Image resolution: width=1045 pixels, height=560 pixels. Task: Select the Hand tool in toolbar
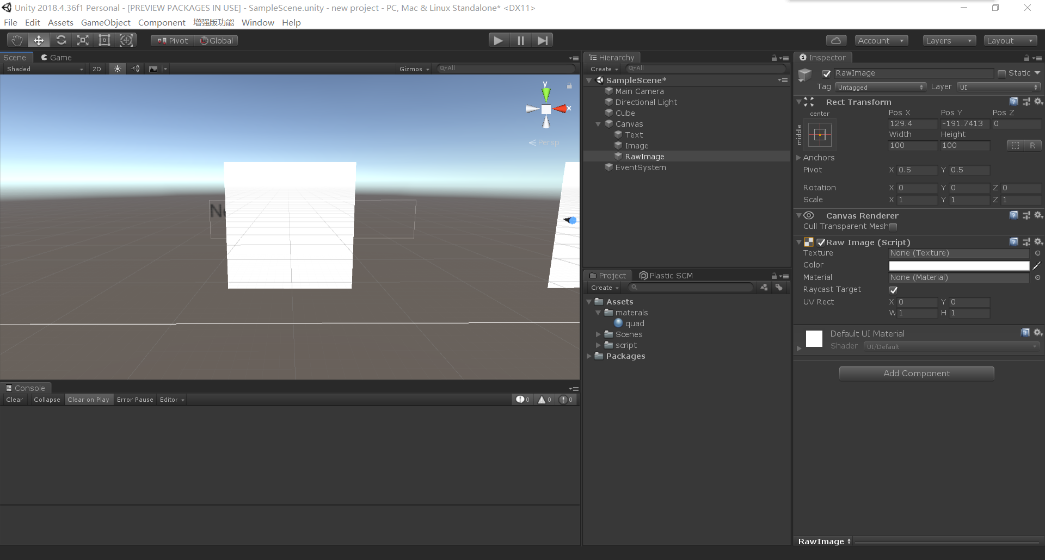[17, 40]
